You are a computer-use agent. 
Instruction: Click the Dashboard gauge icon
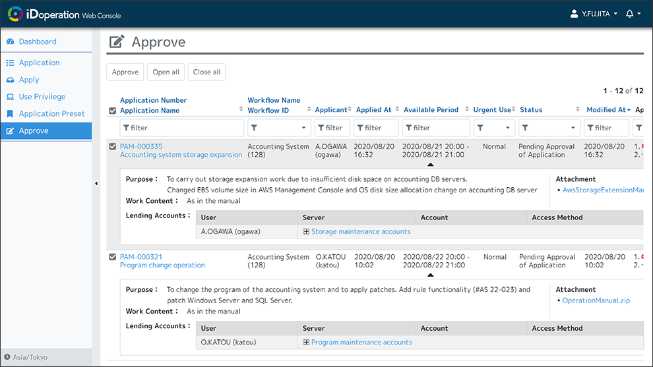pos(11,42)
